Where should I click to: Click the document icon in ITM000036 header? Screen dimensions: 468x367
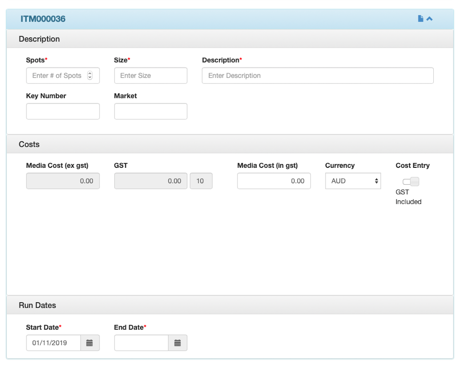coord(421,19)
